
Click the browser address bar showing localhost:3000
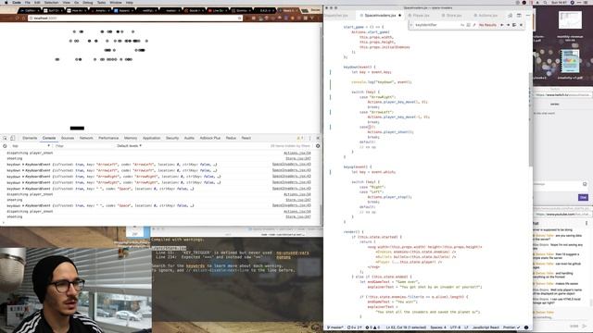tap(134, 18)
